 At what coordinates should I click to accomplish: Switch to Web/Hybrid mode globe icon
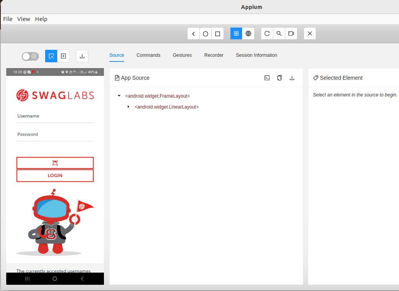pos(248,33)
